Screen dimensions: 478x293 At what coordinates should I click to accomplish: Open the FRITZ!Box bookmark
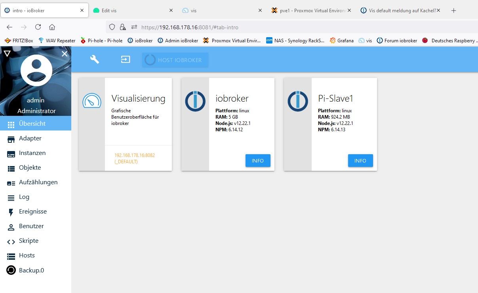coord(19,40)
